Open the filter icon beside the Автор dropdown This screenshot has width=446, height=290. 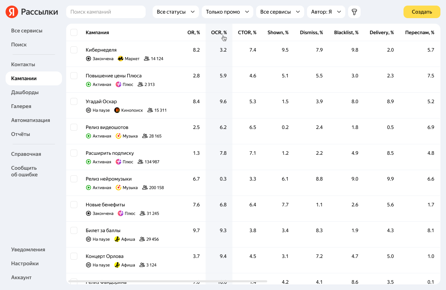tap(354, 12)
